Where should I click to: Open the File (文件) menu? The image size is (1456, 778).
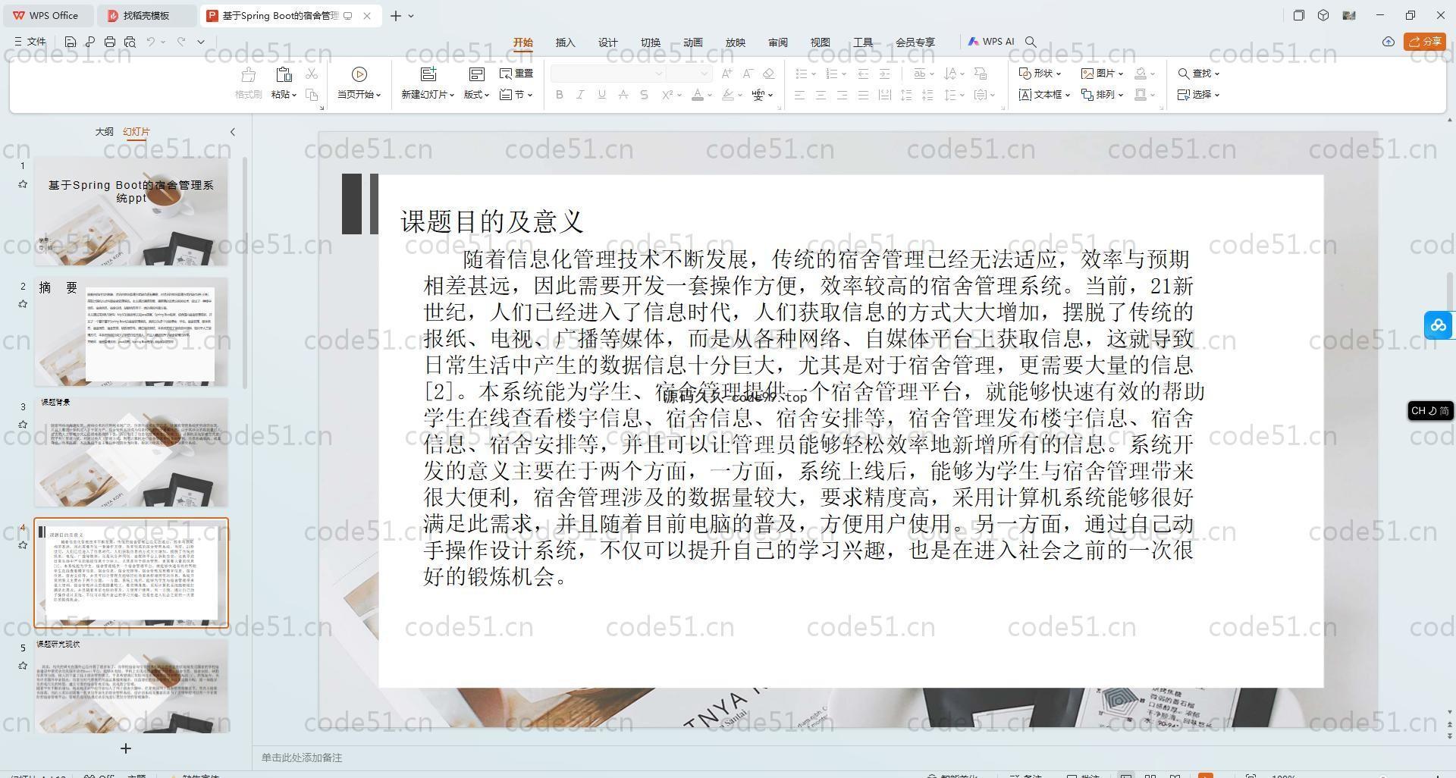tap(30, 42)
